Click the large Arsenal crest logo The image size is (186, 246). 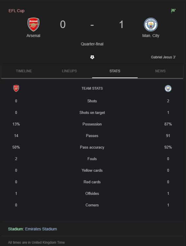click(x=33, y=24)
